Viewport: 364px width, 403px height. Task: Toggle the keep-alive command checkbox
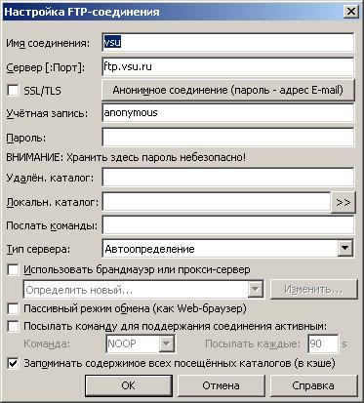13,326
